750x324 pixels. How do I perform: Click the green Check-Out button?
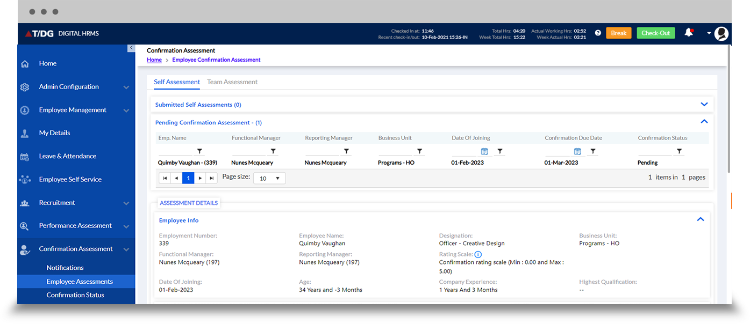pyautogui.click(x=655, y=33)
